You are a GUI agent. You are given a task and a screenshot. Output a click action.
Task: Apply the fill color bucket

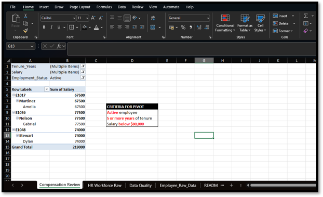(x=85, y=27)
